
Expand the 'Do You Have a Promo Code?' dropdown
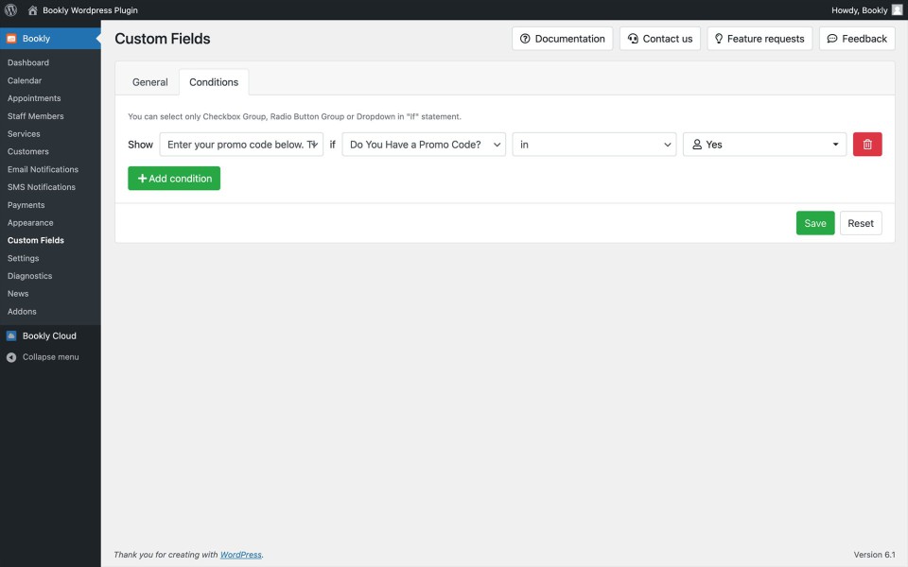[x=424, y=145]
